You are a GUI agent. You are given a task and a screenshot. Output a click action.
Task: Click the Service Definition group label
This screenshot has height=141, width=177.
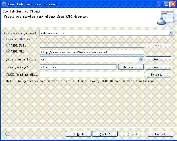click(x=22, y=39)
